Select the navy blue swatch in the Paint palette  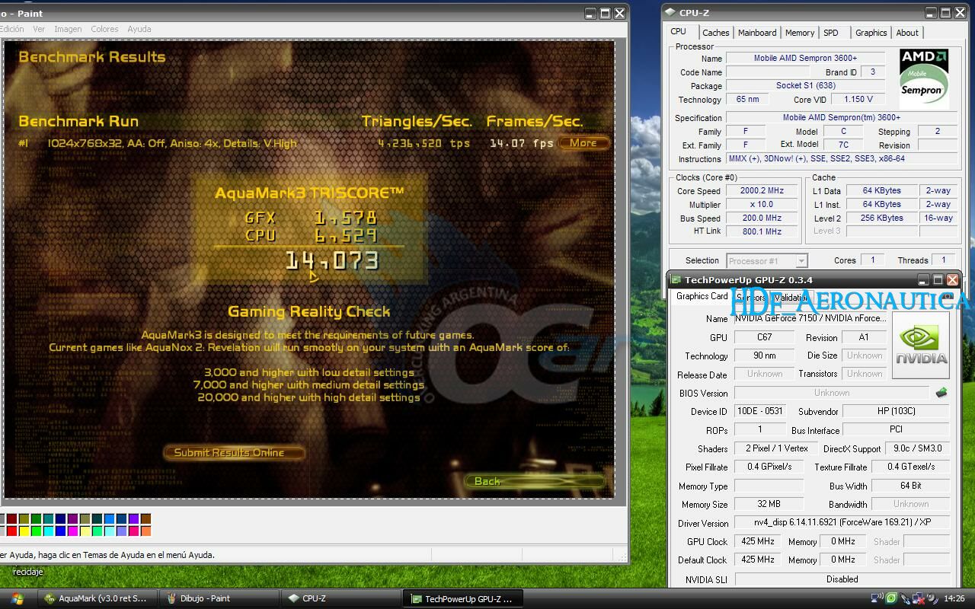tap(61, 518)
